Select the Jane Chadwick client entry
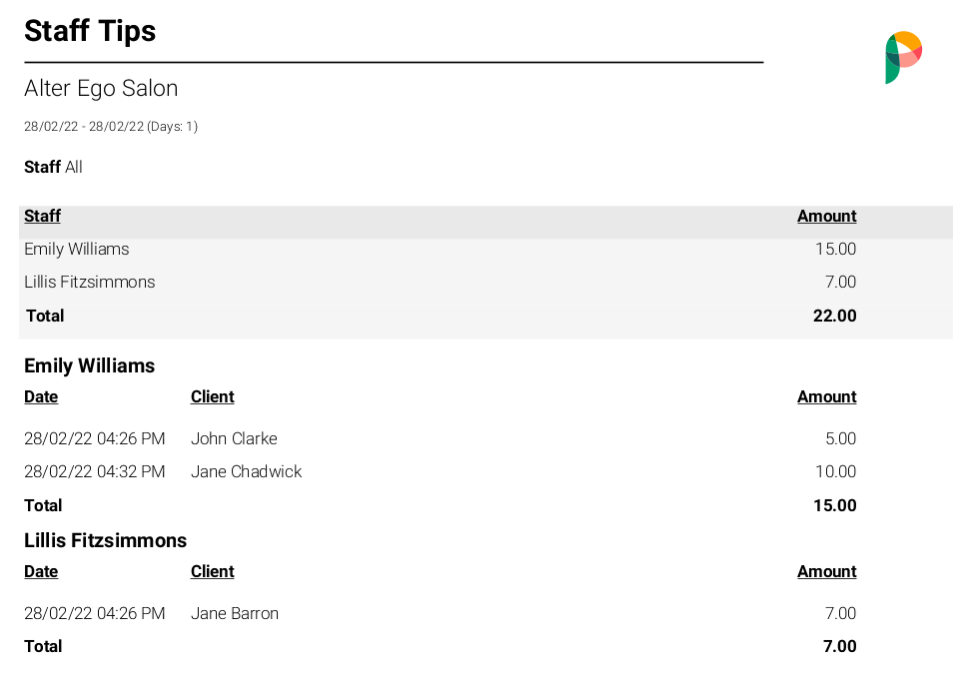966x677 pixels. coord(246,471)
